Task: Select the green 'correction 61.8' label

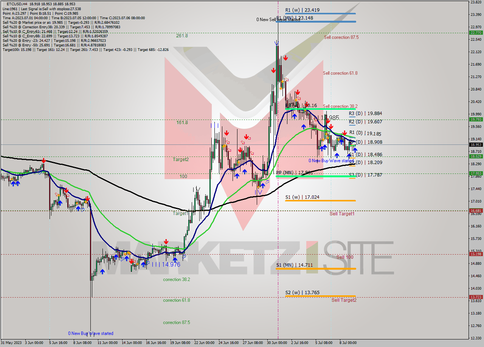Action: tap(177, 300)
